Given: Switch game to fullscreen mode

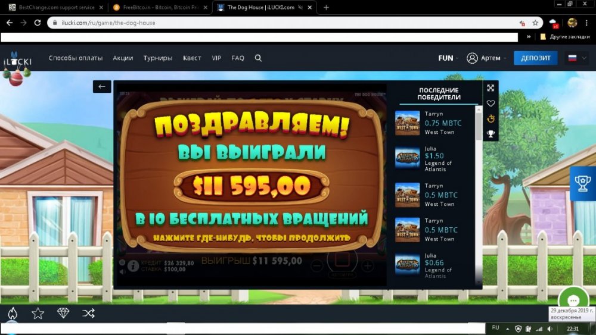Looking at the screenshot, I should [x=491, y=88].
